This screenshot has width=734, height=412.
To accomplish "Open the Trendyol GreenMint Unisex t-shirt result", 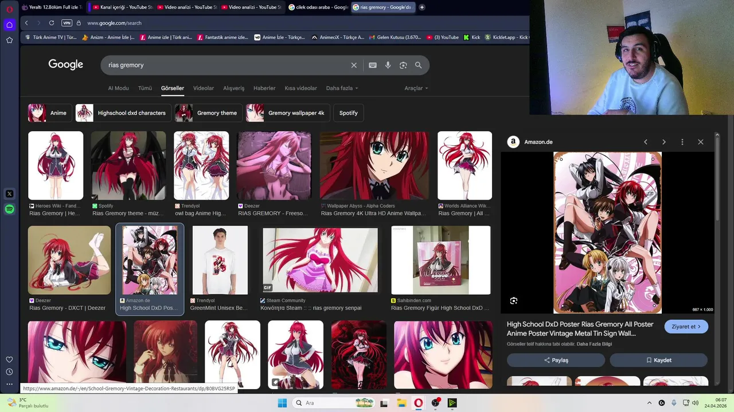I will (220, 260).
